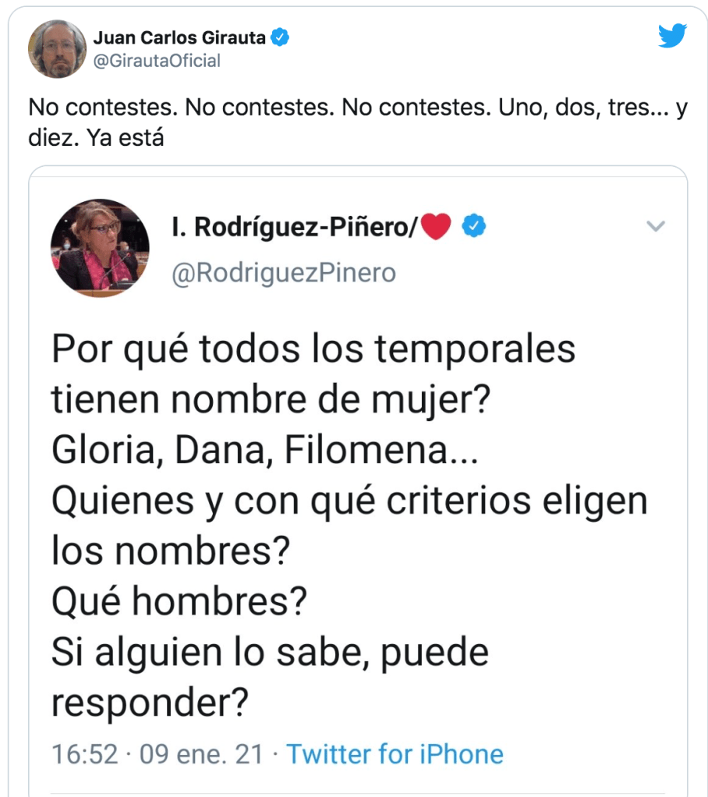Expand the quoted tweet's chevron menu
The height and width of the screenshot is (797, 708).
657,227
